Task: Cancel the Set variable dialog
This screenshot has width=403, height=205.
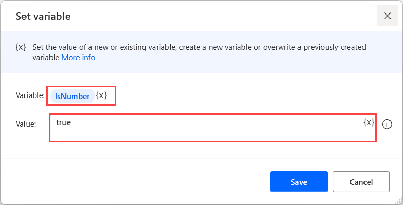Action: pos(361,182)
